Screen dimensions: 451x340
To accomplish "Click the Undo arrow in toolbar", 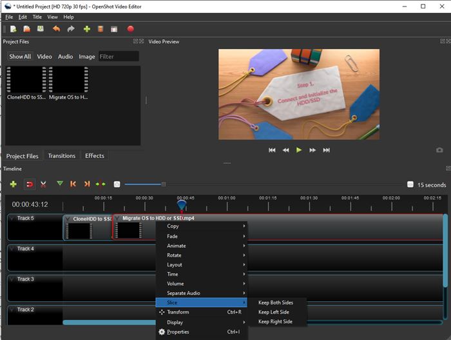I will click(56, 29).
